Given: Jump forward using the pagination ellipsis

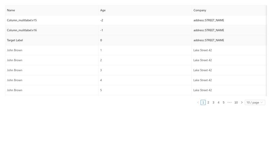Looking at the screenshot, I should [x=229, y=103].
